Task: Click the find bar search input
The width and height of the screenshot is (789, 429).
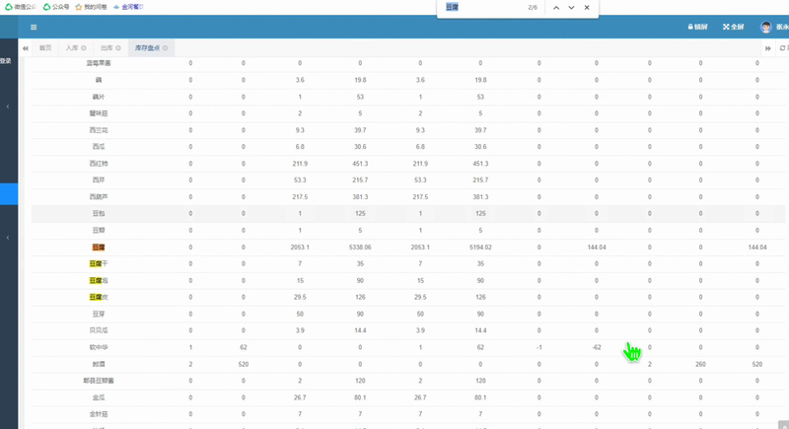Action: [483, 8]
